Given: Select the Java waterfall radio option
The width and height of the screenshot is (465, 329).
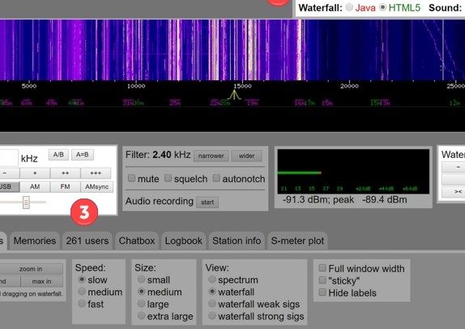Looking at the screenshot, I should [x=349, y=7].
